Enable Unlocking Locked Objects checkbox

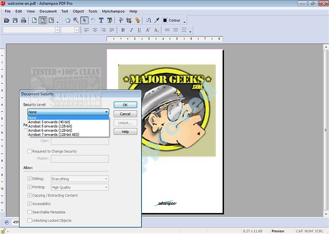pos(30,220)
